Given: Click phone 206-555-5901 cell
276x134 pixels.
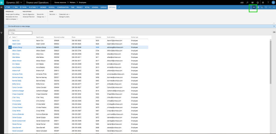Looking at the screenshot, I should (76, 114).
